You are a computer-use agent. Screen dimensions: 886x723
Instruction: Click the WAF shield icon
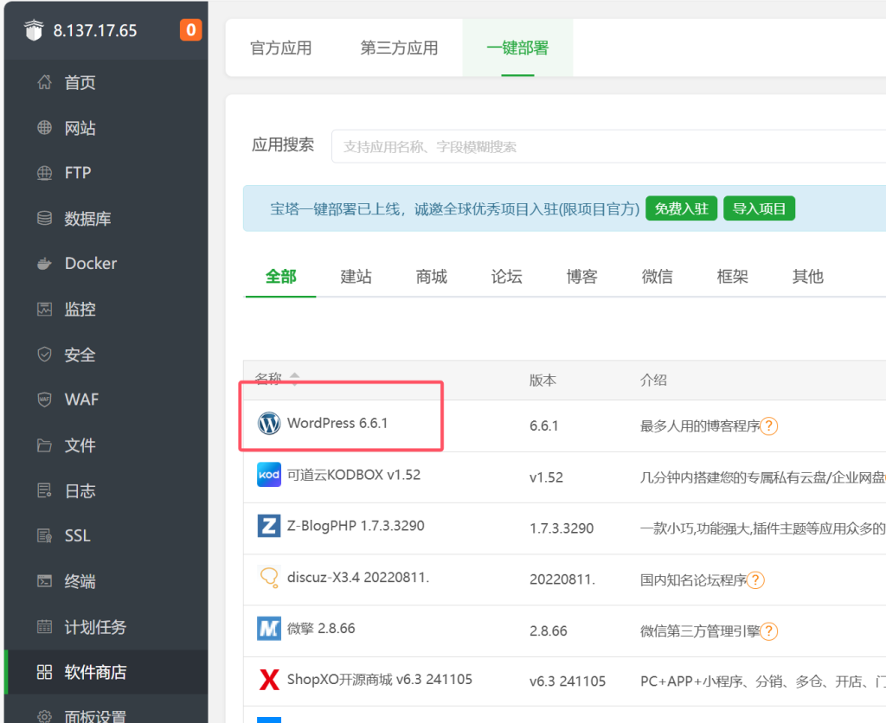[x=44, y=400]
